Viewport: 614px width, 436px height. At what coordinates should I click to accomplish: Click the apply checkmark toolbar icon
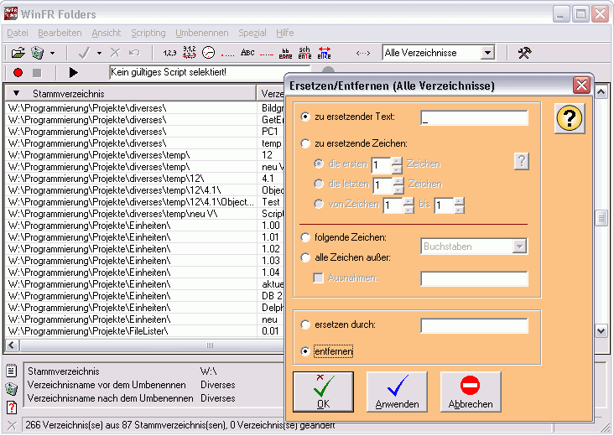coord(85,53)
